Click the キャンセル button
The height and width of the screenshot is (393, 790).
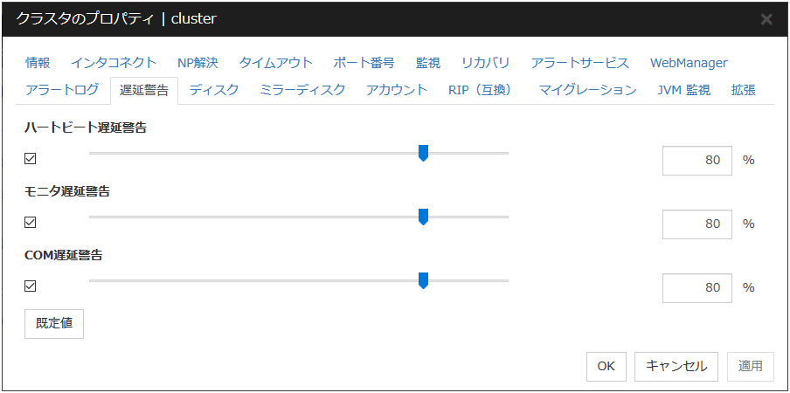[x=676, y=366]
